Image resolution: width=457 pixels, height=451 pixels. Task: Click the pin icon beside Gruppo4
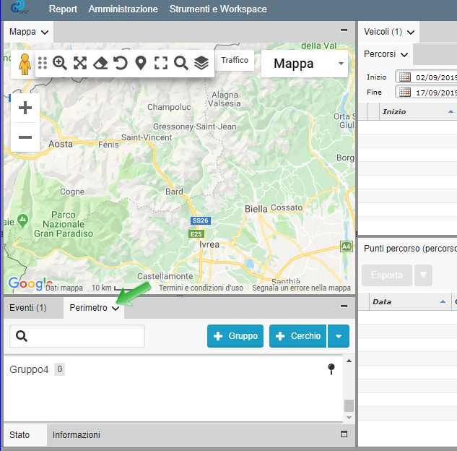331,369
